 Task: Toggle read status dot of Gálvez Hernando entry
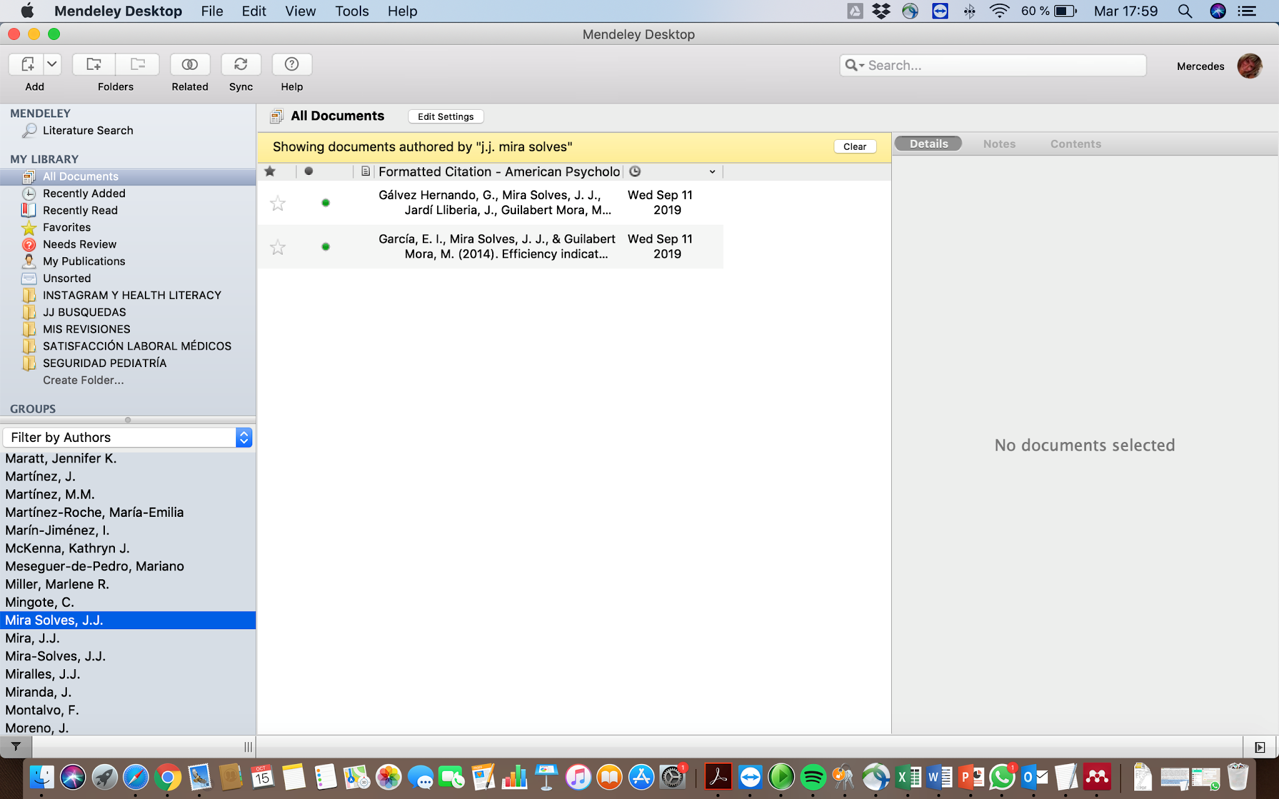tap(325, 203)
